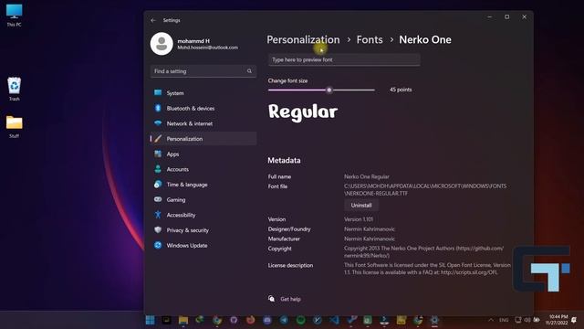Open the File Explorer taskbar icon
584x329 pixels.
[x=183, y=320]
